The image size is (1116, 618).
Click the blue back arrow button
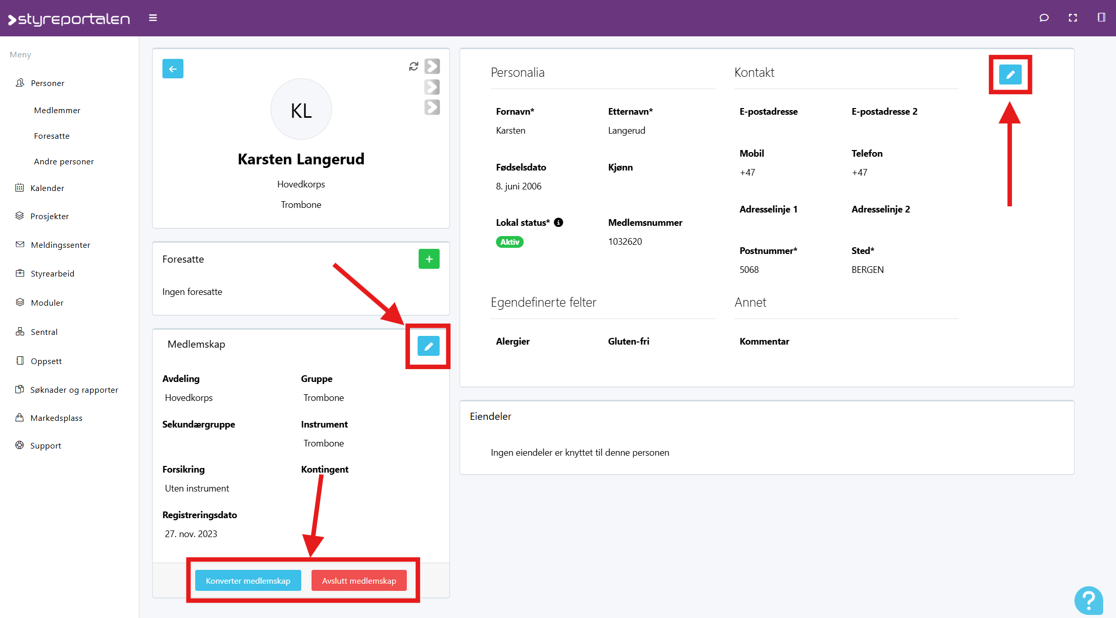[x=173, y=69]
